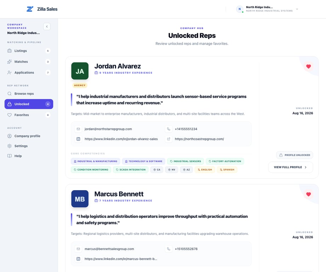Click the N account avatar
Screen dimensions: 326x272
point(240,9)
